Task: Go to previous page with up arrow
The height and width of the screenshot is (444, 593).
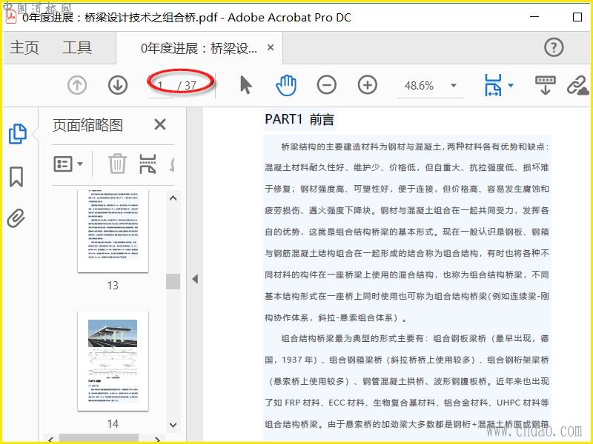Action: [x=77, y=85]
